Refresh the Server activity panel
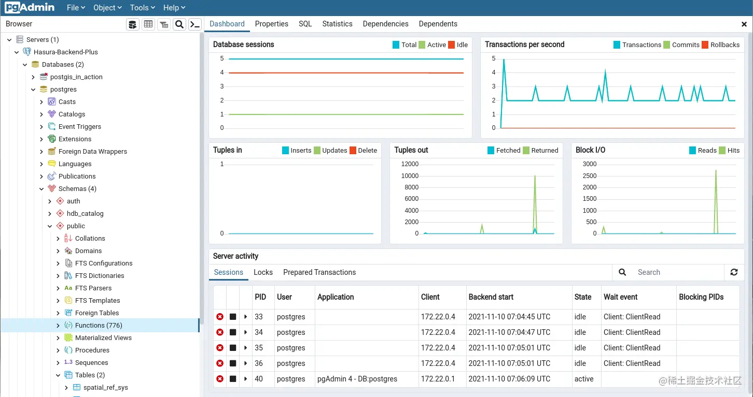Screen dimensions: 753x397 point(734,272)
